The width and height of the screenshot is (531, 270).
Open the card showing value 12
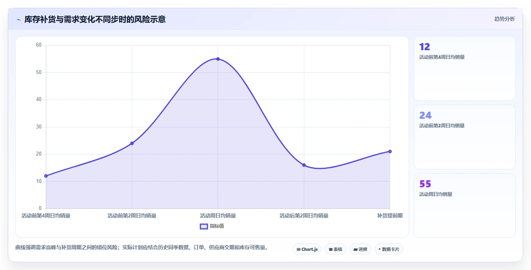pyautogui.click(x=464, y=69)
